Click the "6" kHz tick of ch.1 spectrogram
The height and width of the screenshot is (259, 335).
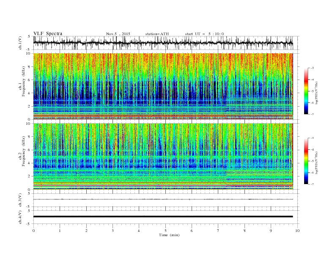(30, 80)
